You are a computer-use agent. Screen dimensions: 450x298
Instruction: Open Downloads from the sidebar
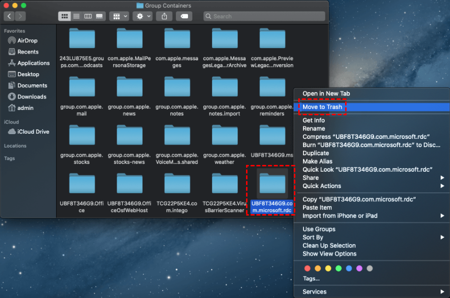(x=31, y=96)
